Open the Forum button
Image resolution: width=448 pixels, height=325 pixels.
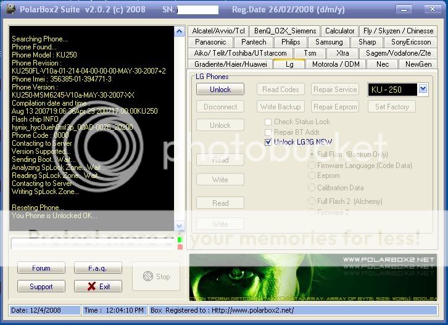click(41, 268)
